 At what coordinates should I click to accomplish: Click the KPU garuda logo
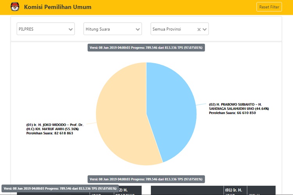(x=15, y=7)
